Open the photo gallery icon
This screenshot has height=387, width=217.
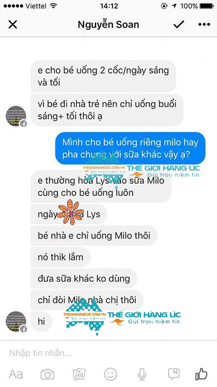point(79,374)
